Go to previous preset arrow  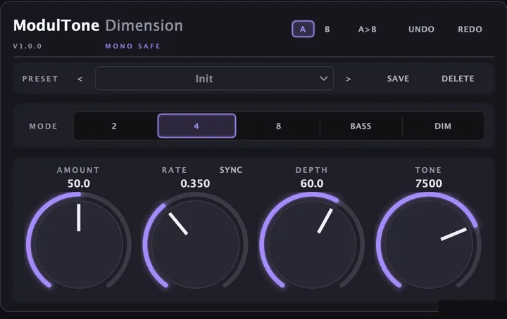(x=80, y=79)
